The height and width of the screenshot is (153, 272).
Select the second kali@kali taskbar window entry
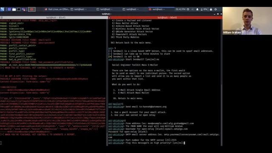[x=105, y=9]
